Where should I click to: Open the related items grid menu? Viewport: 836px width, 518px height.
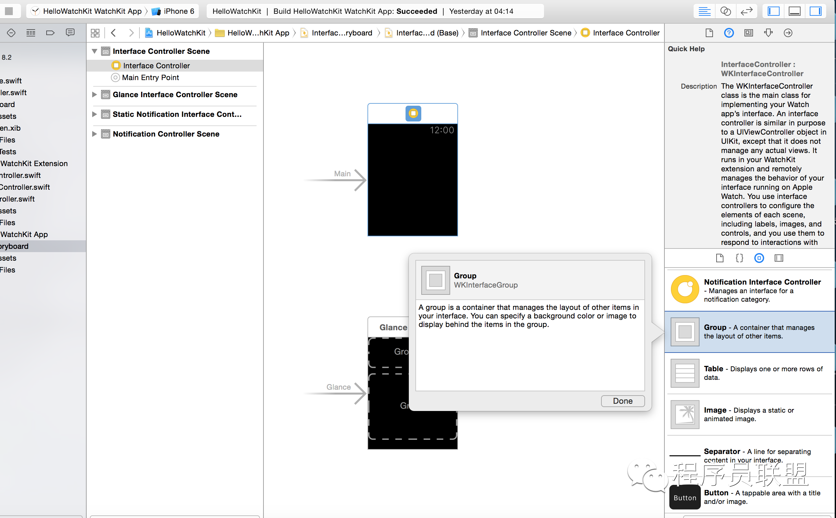95,33
